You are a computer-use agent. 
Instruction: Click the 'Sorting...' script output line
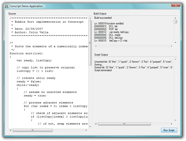click(99, 64)
